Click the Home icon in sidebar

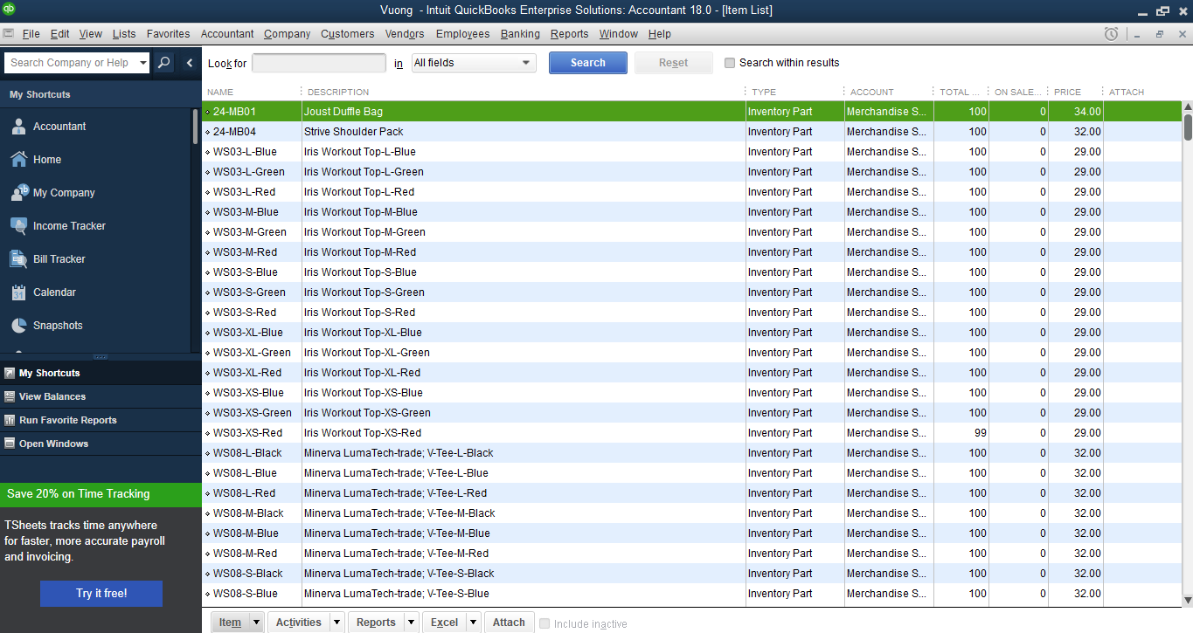coord(18,160)
